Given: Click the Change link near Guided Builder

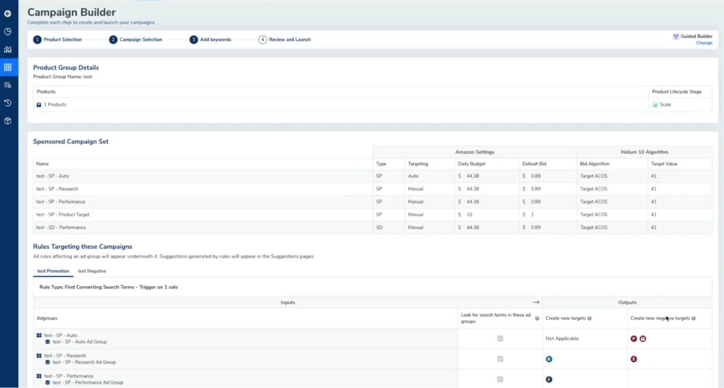Looking at the screenshot, I should click(704, 43).
